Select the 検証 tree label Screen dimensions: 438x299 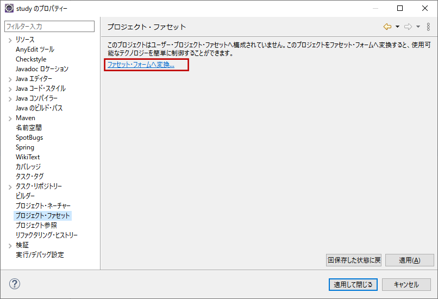(x=22, y=245)
